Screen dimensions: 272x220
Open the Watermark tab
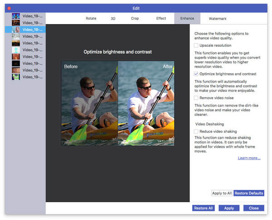click(218, 19)
